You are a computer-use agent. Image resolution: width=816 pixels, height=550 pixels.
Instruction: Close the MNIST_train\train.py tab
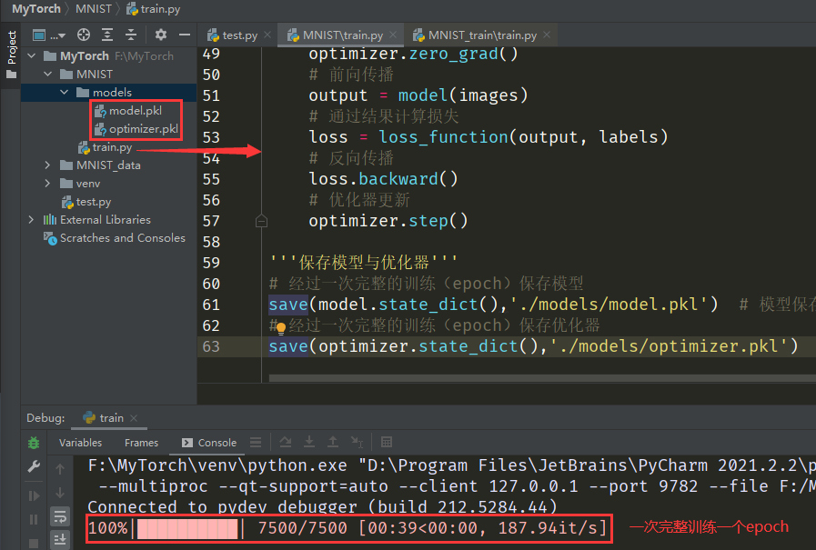pyautogui.click(x=551, y=35)
